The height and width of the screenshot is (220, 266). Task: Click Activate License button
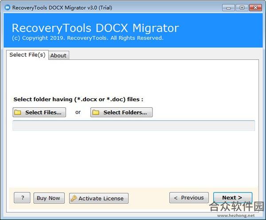(99, 198)
